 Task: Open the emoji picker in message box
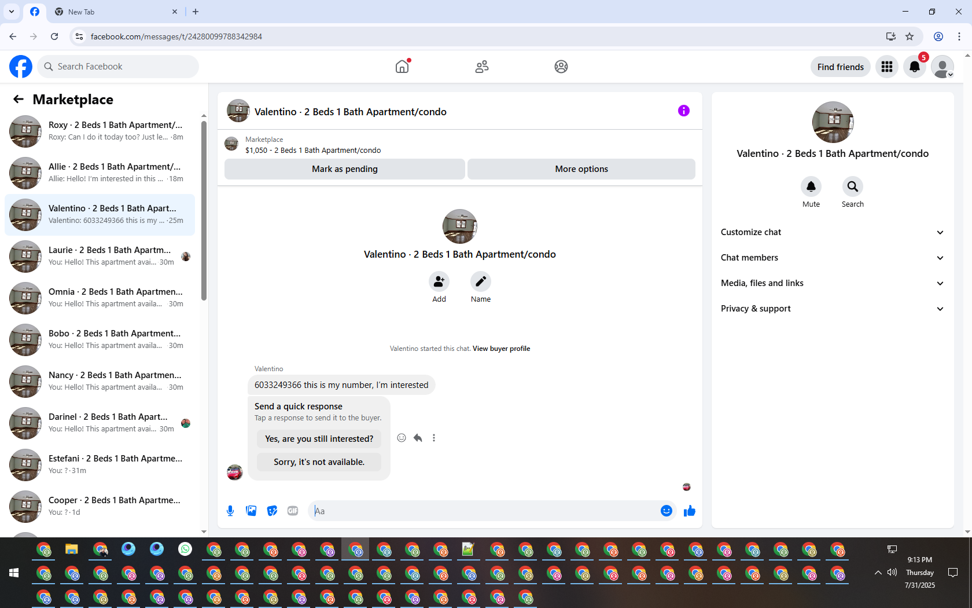tap(667, 511)
